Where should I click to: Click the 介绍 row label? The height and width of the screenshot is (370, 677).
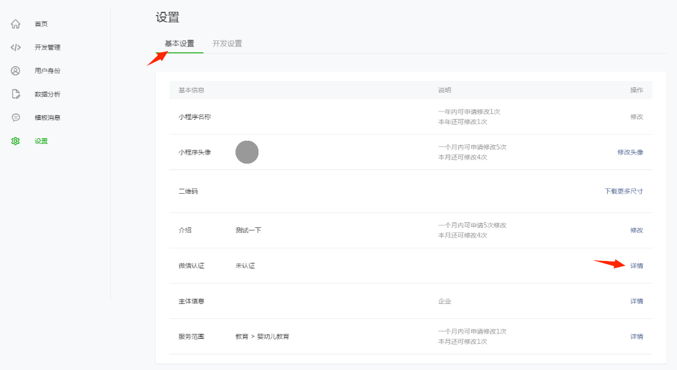point(185,230)
